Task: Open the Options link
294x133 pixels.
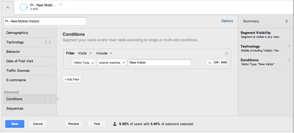Action: [227, 21]
